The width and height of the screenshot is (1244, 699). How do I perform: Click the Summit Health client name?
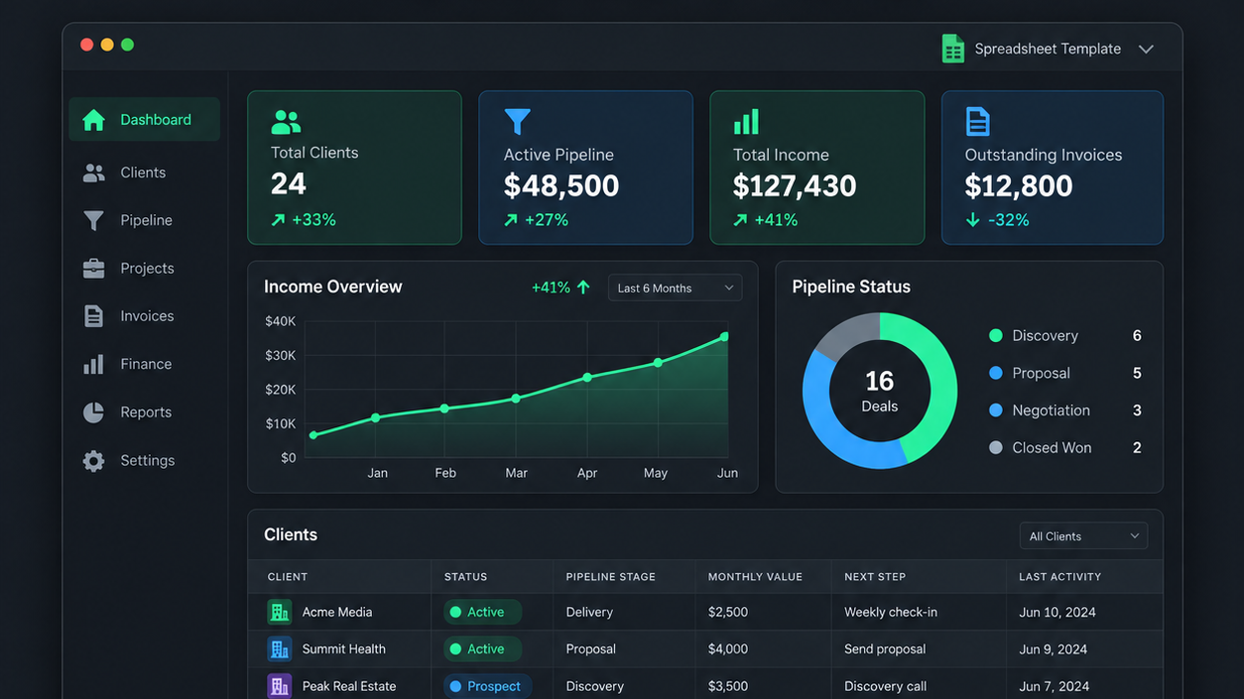pos(343,649)
